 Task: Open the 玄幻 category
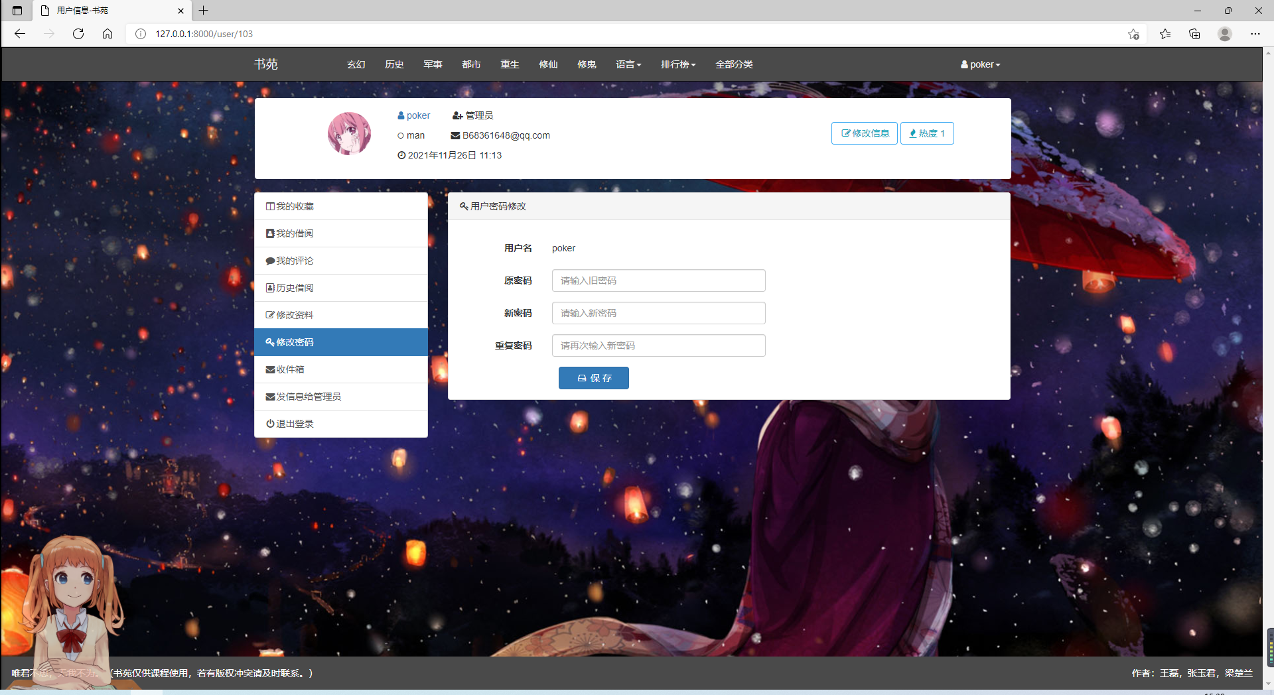coord(356,64)
